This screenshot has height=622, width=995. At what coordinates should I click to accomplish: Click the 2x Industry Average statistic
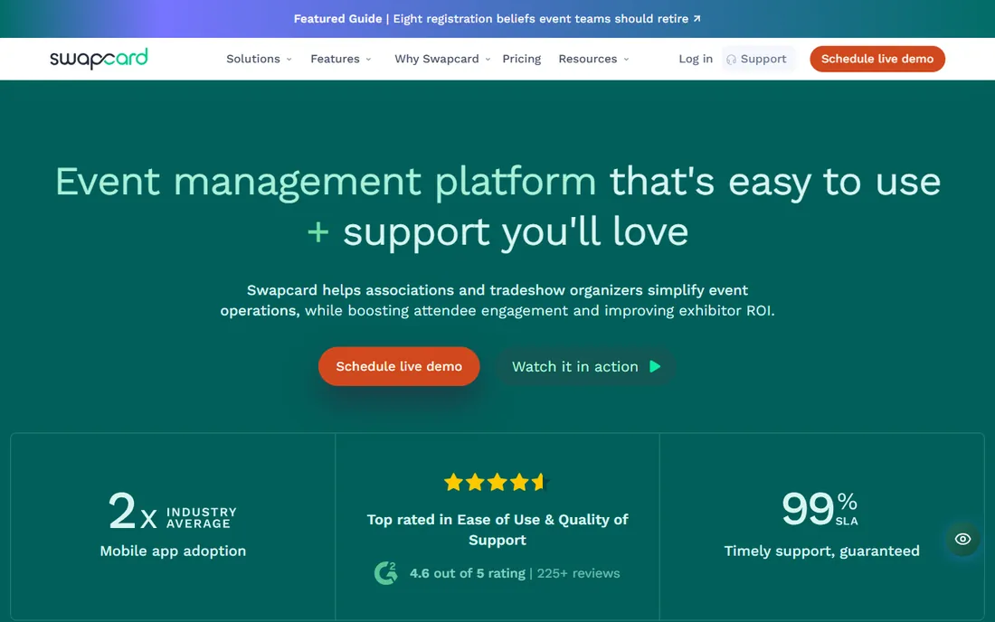click(173, 511)
